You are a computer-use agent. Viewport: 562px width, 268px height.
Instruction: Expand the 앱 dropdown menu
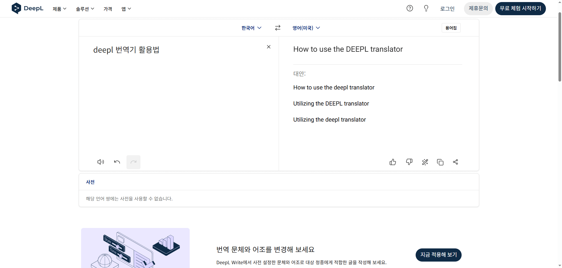coord(126,9)
